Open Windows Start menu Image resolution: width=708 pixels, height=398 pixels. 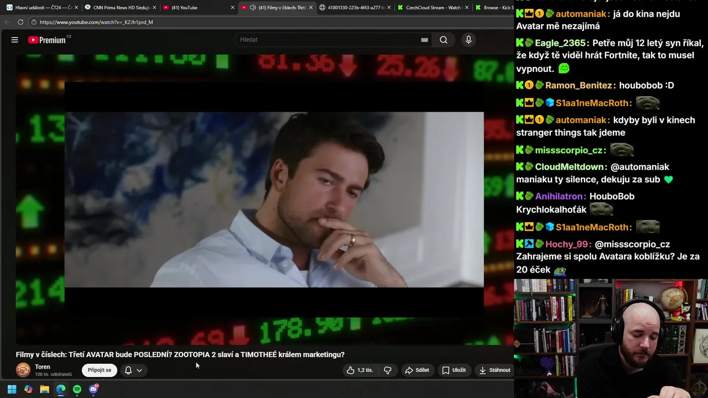pos(12,389)
